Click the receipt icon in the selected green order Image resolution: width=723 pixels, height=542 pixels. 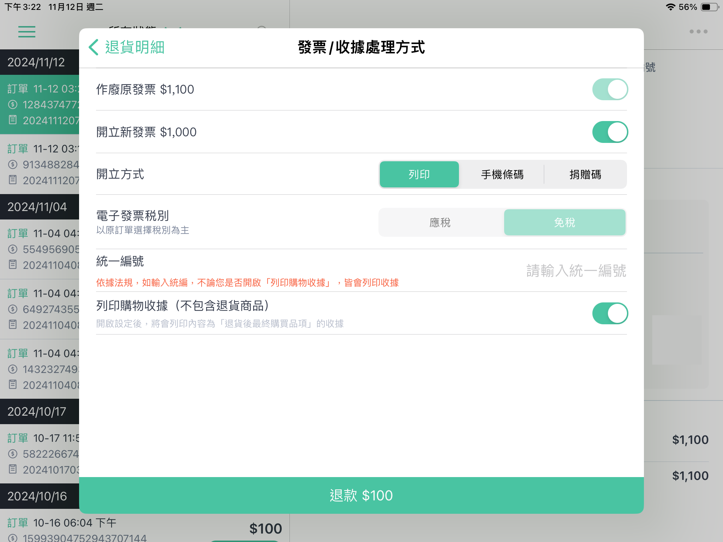[x=13, y=120]
